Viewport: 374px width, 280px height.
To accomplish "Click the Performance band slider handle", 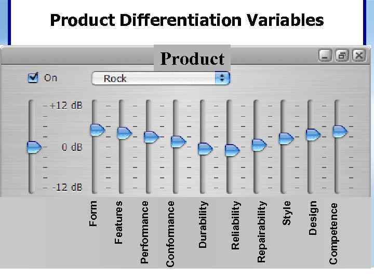I will coord(151,137).
